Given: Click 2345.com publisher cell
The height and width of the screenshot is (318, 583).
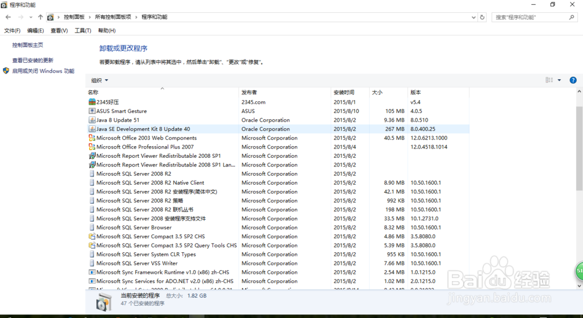Looking at the screenshot, I should pos(254,102).
